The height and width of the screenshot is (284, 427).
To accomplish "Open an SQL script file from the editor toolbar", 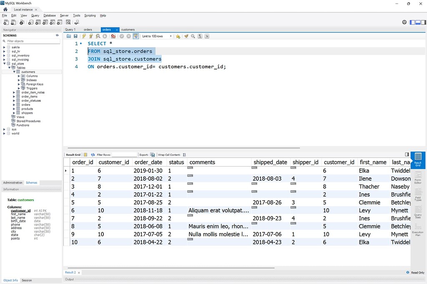I will (68, 36).
